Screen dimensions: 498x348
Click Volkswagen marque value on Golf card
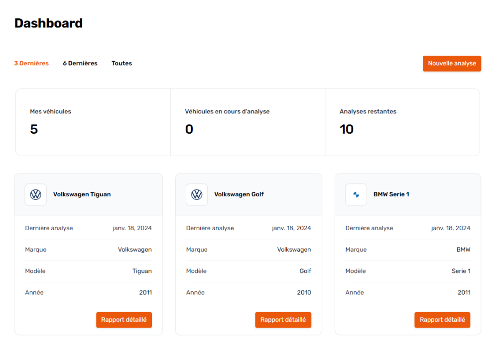tap(294, 250)
